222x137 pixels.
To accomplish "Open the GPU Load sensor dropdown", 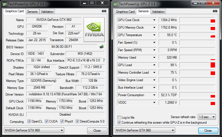I will [154, 65].
